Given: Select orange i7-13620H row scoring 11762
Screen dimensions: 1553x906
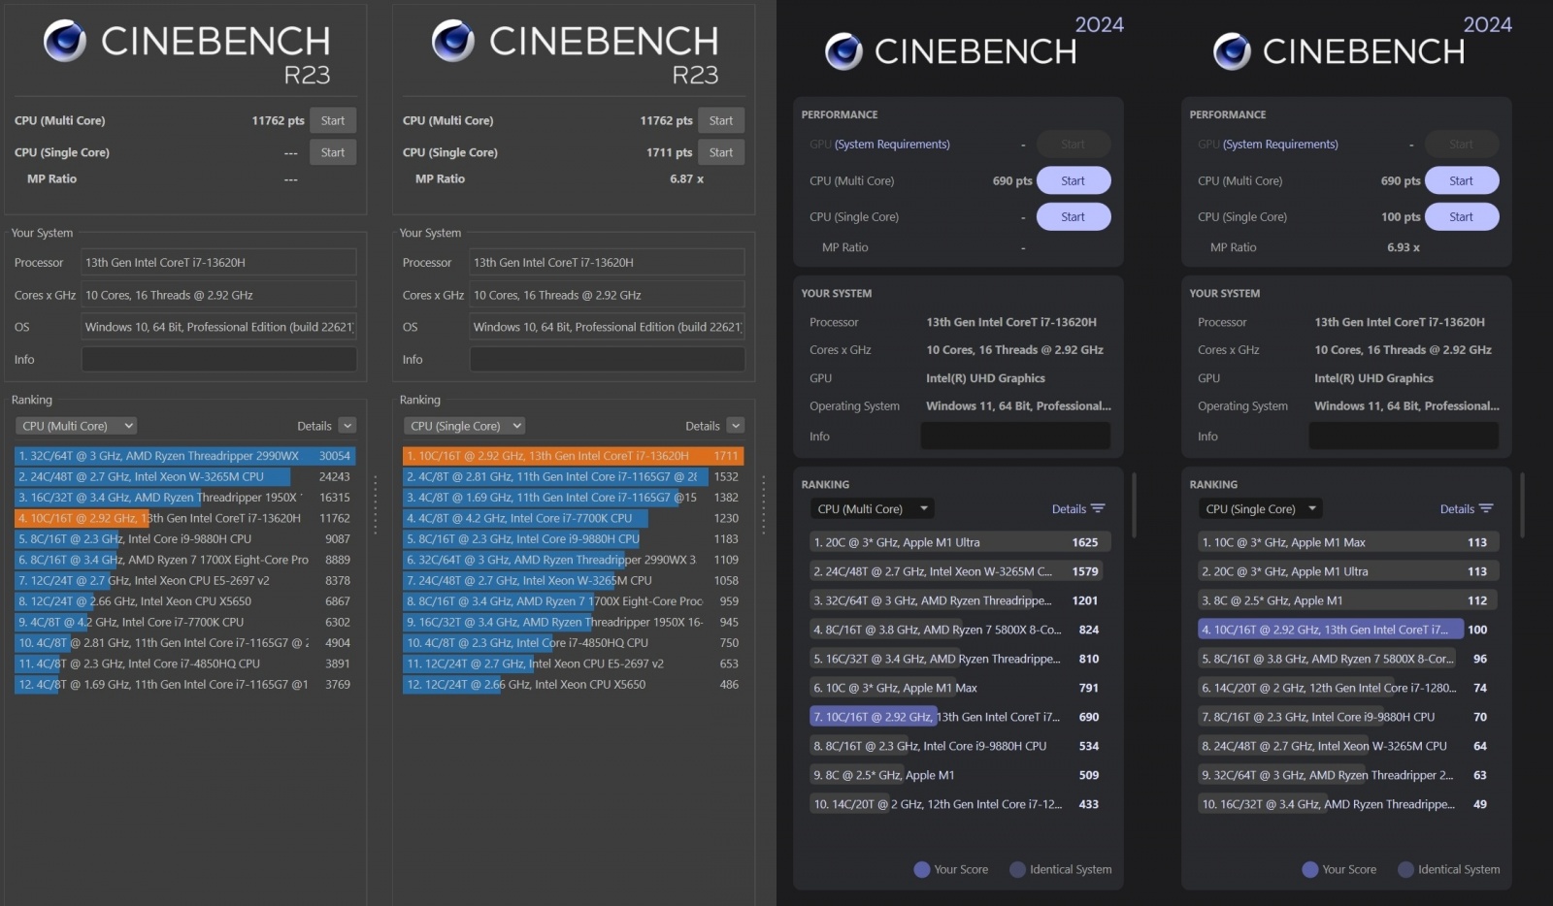Looking at the screenshot, I should click(x=185, y=518).
